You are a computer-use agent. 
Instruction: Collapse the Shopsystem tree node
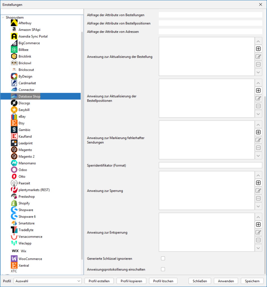pyautogui.click(x=3, y=17)
